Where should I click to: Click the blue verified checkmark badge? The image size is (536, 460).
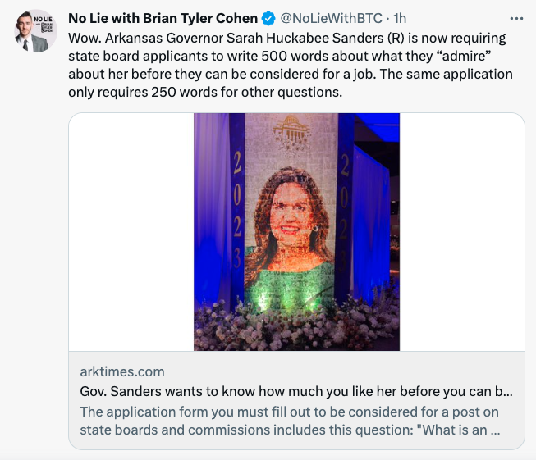[x=268, y=18]
